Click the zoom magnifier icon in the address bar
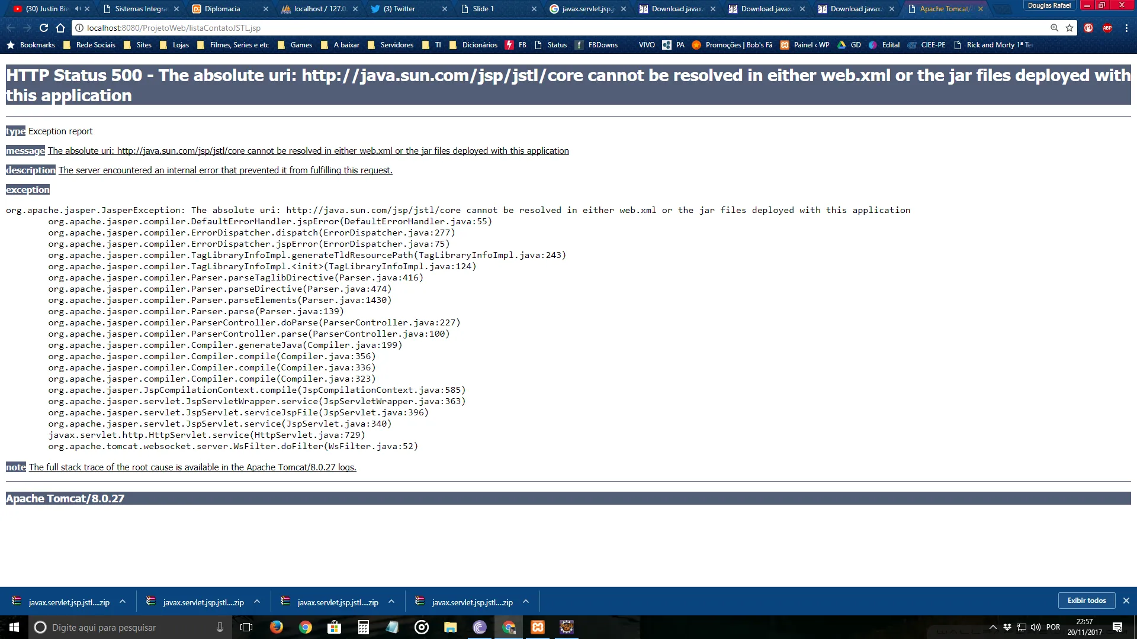Screen dimensions: 1137x639 [1054, 28]
